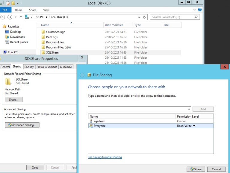Viewport: 230px width, 173px height.
Task: Switch to the Security tab
Action: pos(29,67)
